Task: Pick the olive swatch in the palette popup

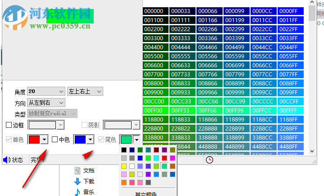Action: 173,150
